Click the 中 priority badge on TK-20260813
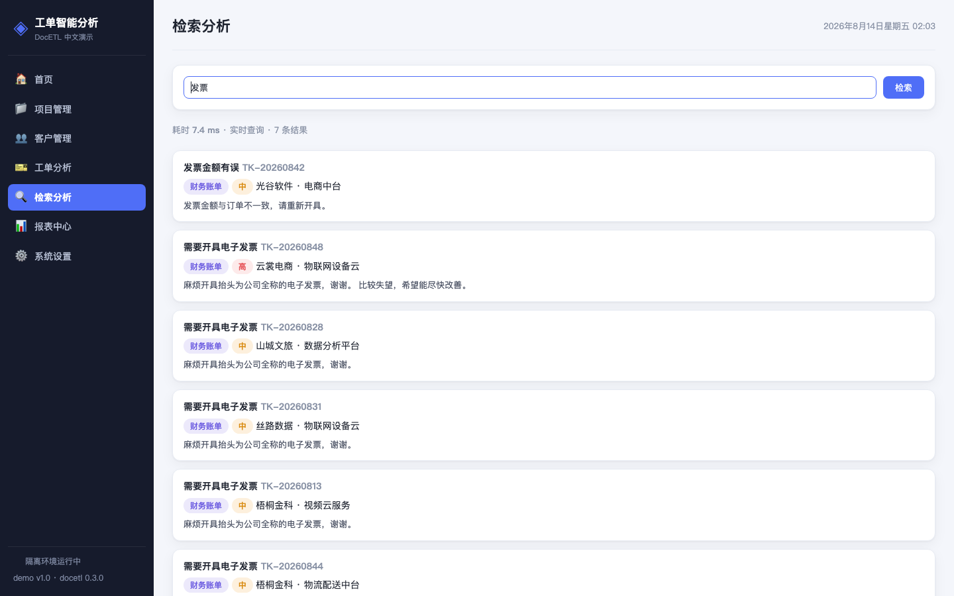The width and height of the screenshot is (954, 596). click(x=242, y=505)
